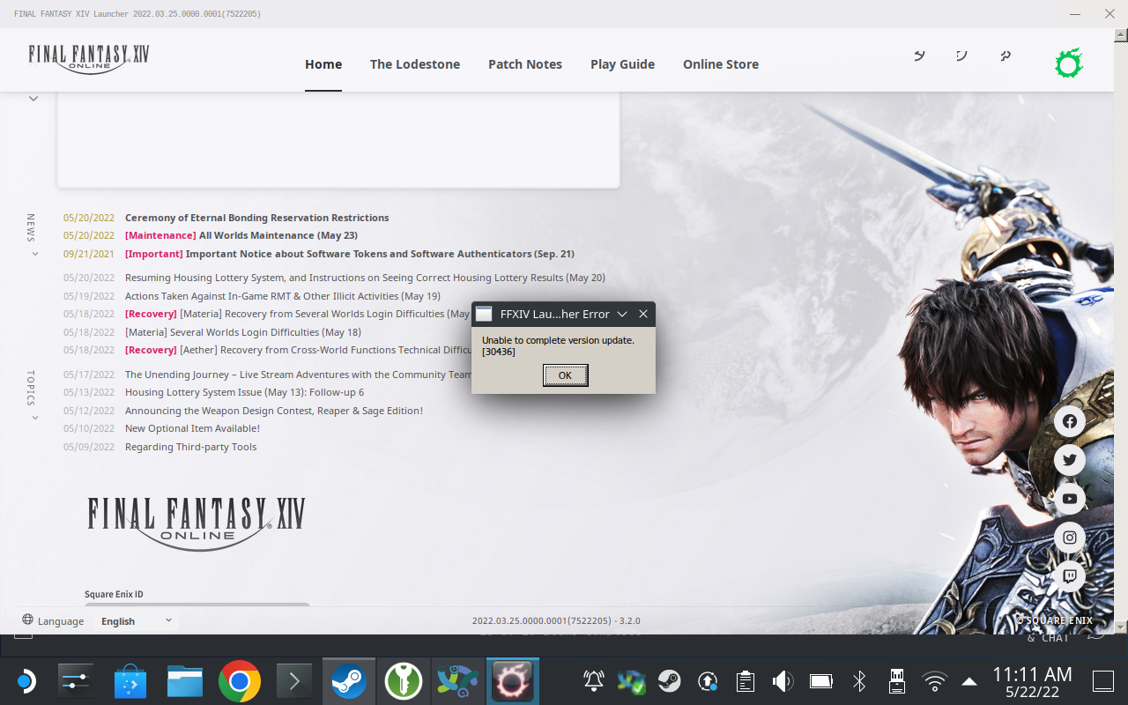Open The Lodestone tab
Viewport: 1128px width, 705px height.
[415, 64]
